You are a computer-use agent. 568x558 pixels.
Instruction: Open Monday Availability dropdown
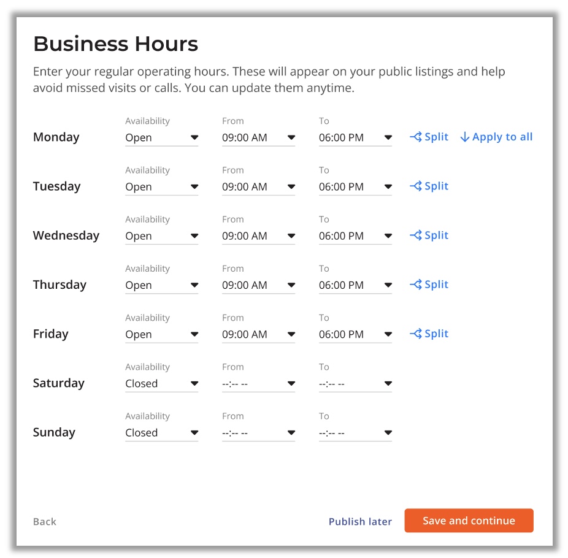(x=161, y=137)
